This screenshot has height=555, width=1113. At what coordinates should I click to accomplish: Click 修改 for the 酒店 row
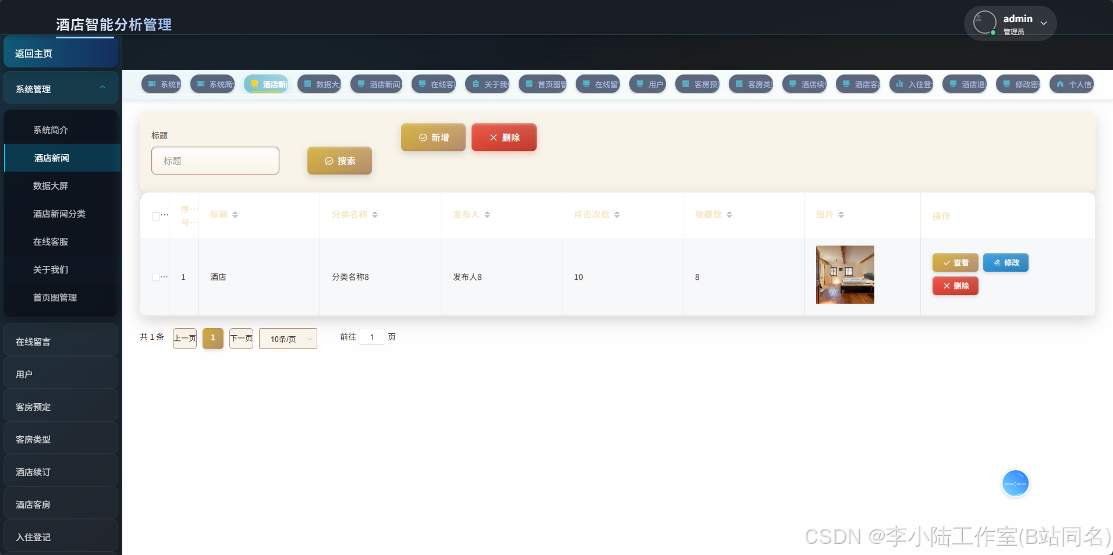(x=1006, y=262)
